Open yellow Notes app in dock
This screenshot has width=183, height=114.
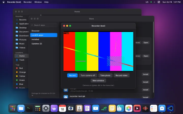[x=112, y=108]
